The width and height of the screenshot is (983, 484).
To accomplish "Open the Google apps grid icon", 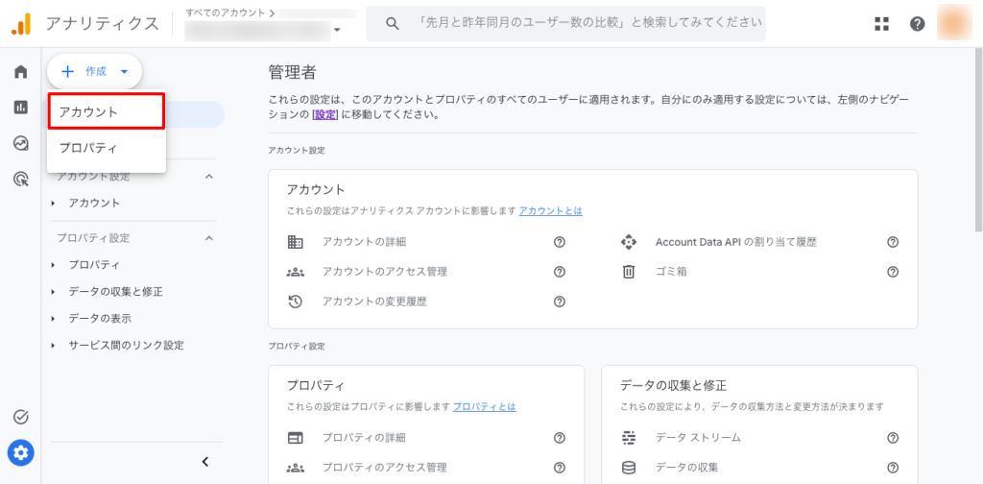I will [881, 24].
